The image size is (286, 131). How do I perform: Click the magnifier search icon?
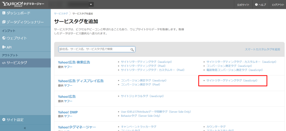(132, 49)
